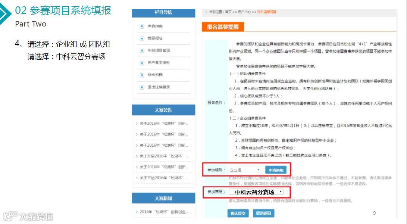
Task: Click the icon beside 退出注销登录
Action: click(142, 87)
